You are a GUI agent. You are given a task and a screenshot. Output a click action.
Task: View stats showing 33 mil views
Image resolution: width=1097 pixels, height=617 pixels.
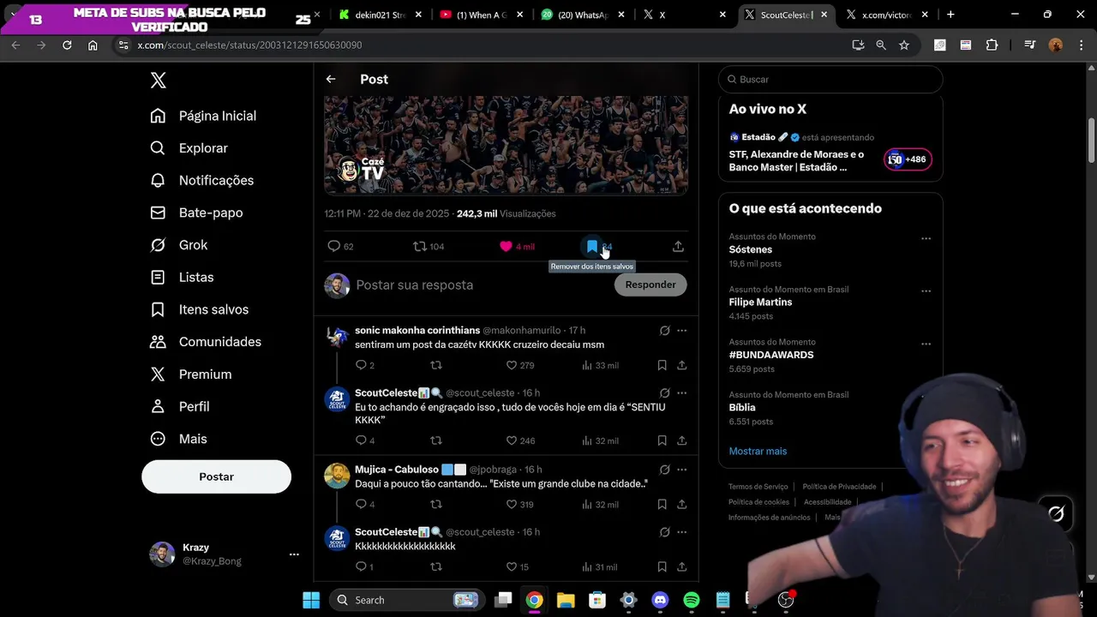pyautogui.click(x=600, y=365)
